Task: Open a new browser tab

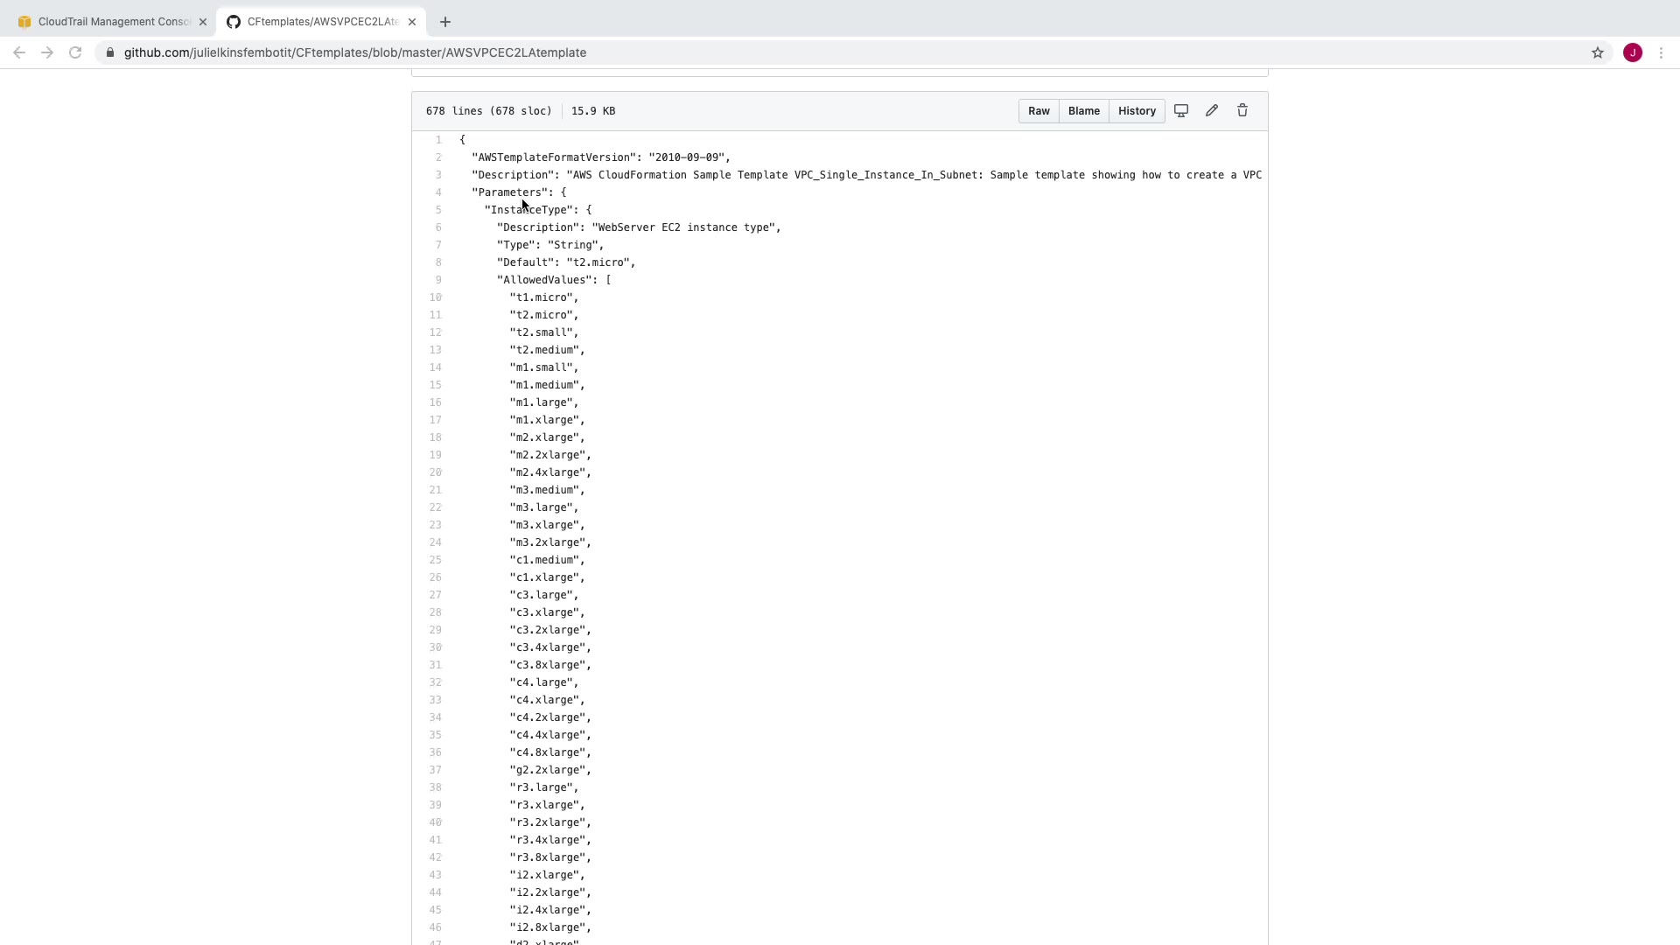Action: click(x=445, y=22)
